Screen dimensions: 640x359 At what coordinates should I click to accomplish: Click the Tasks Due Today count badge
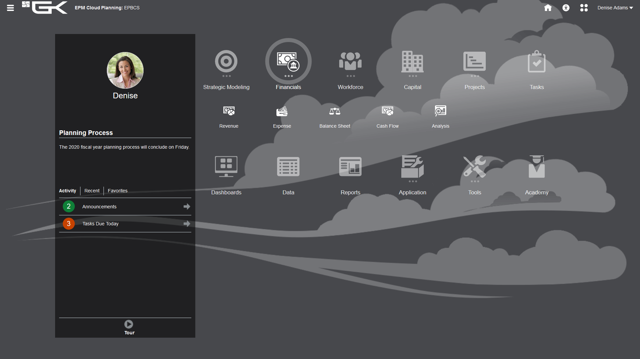coord(69,224)
